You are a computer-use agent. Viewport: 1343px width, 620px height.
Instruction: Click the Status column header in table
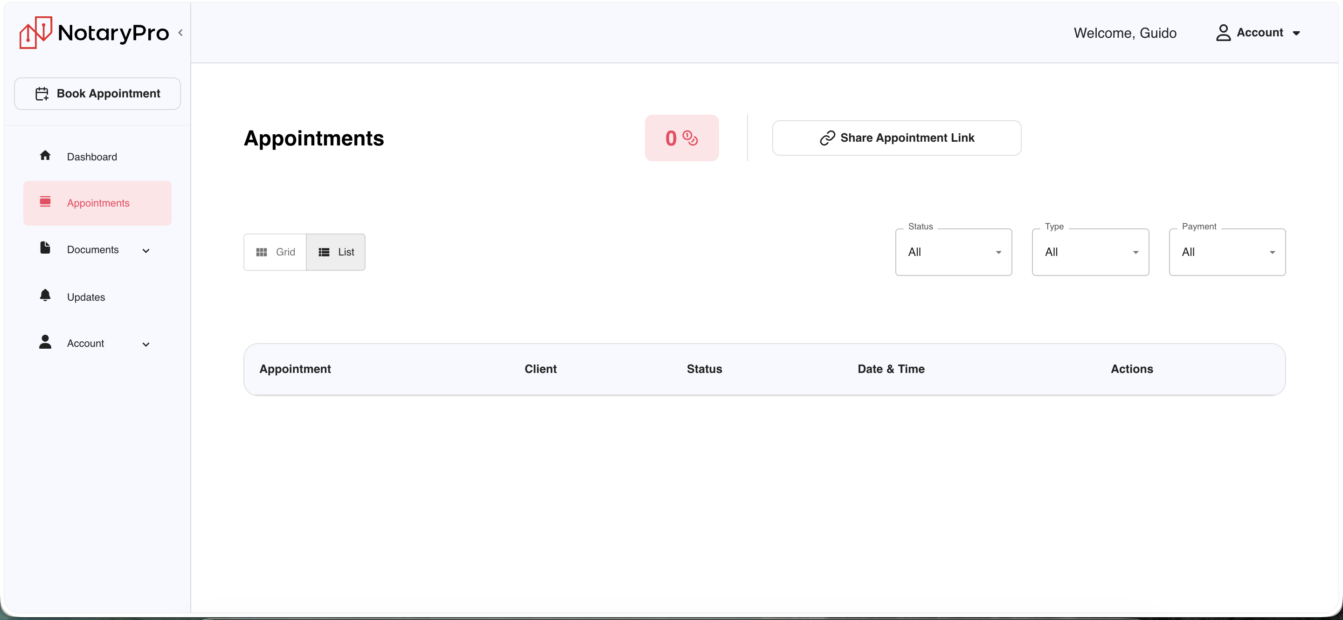click(x=704, y=369)
